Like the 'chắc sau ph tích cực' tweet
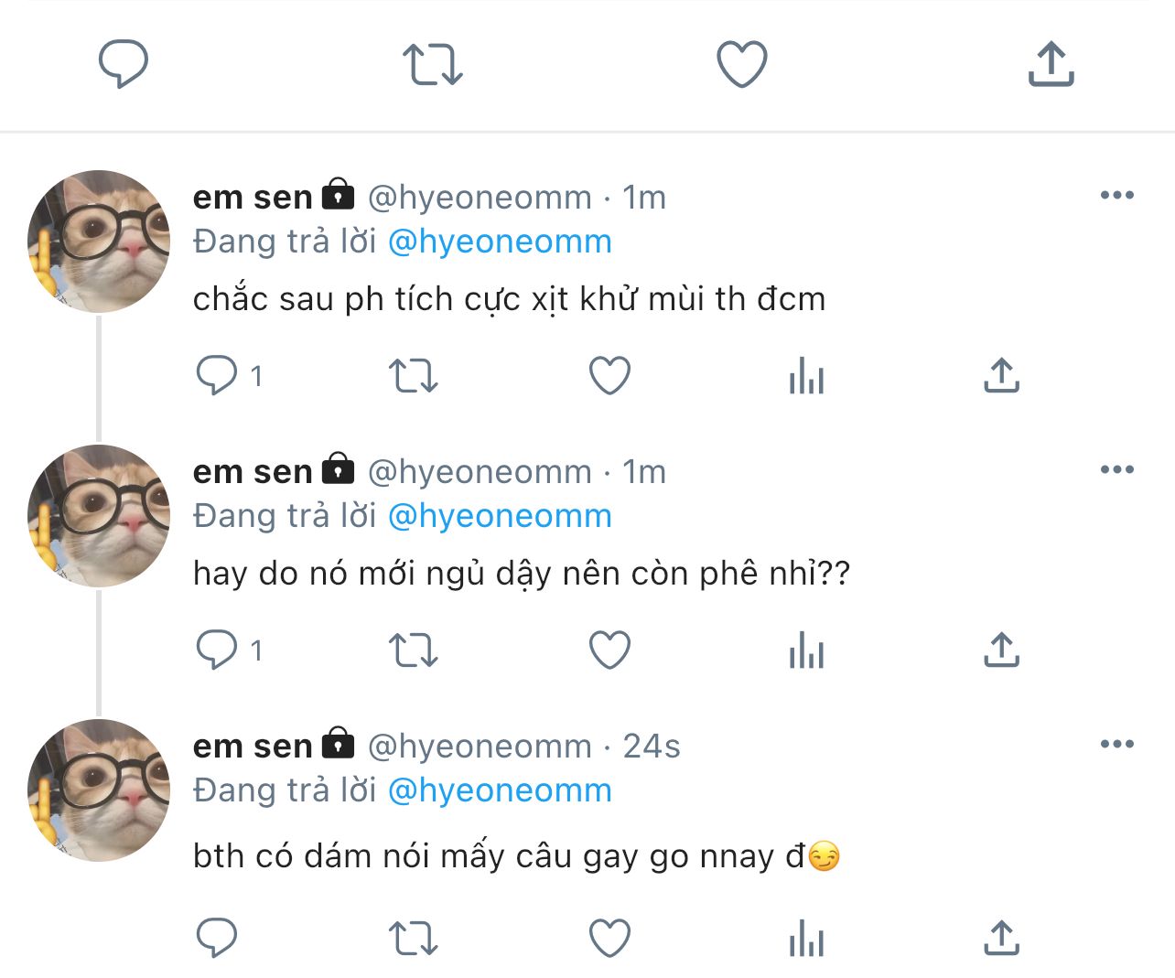The height and width of the screenshot is (978, 1175). point(609,375)
